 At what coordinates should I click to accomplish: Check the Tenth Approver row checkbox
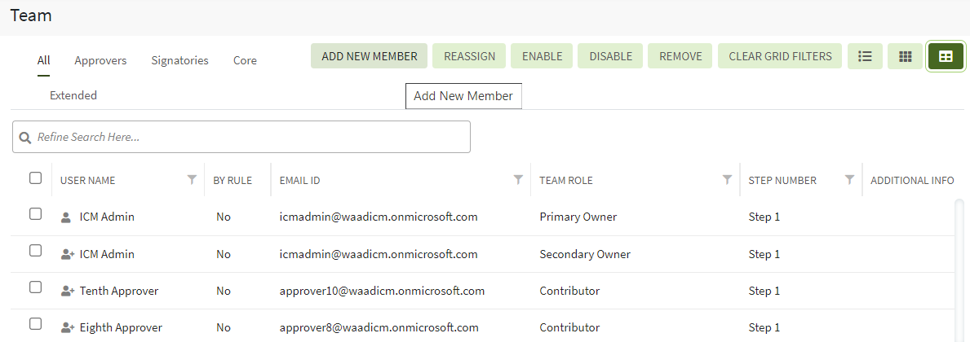point(35,287)
